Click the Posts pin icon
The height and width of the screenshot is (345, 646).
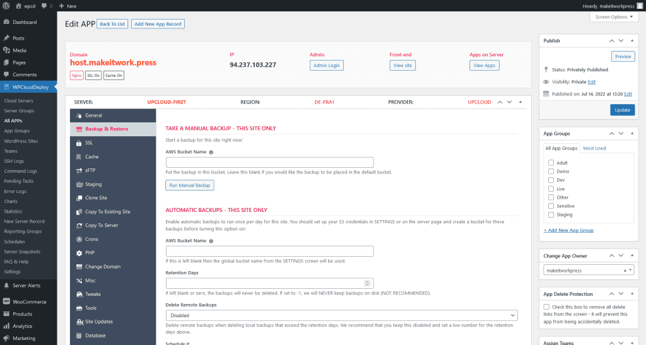tap(6, 38)
